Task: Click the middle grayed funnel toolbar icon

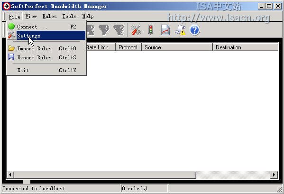Action: pyautogui.click(x=104, y=30)
